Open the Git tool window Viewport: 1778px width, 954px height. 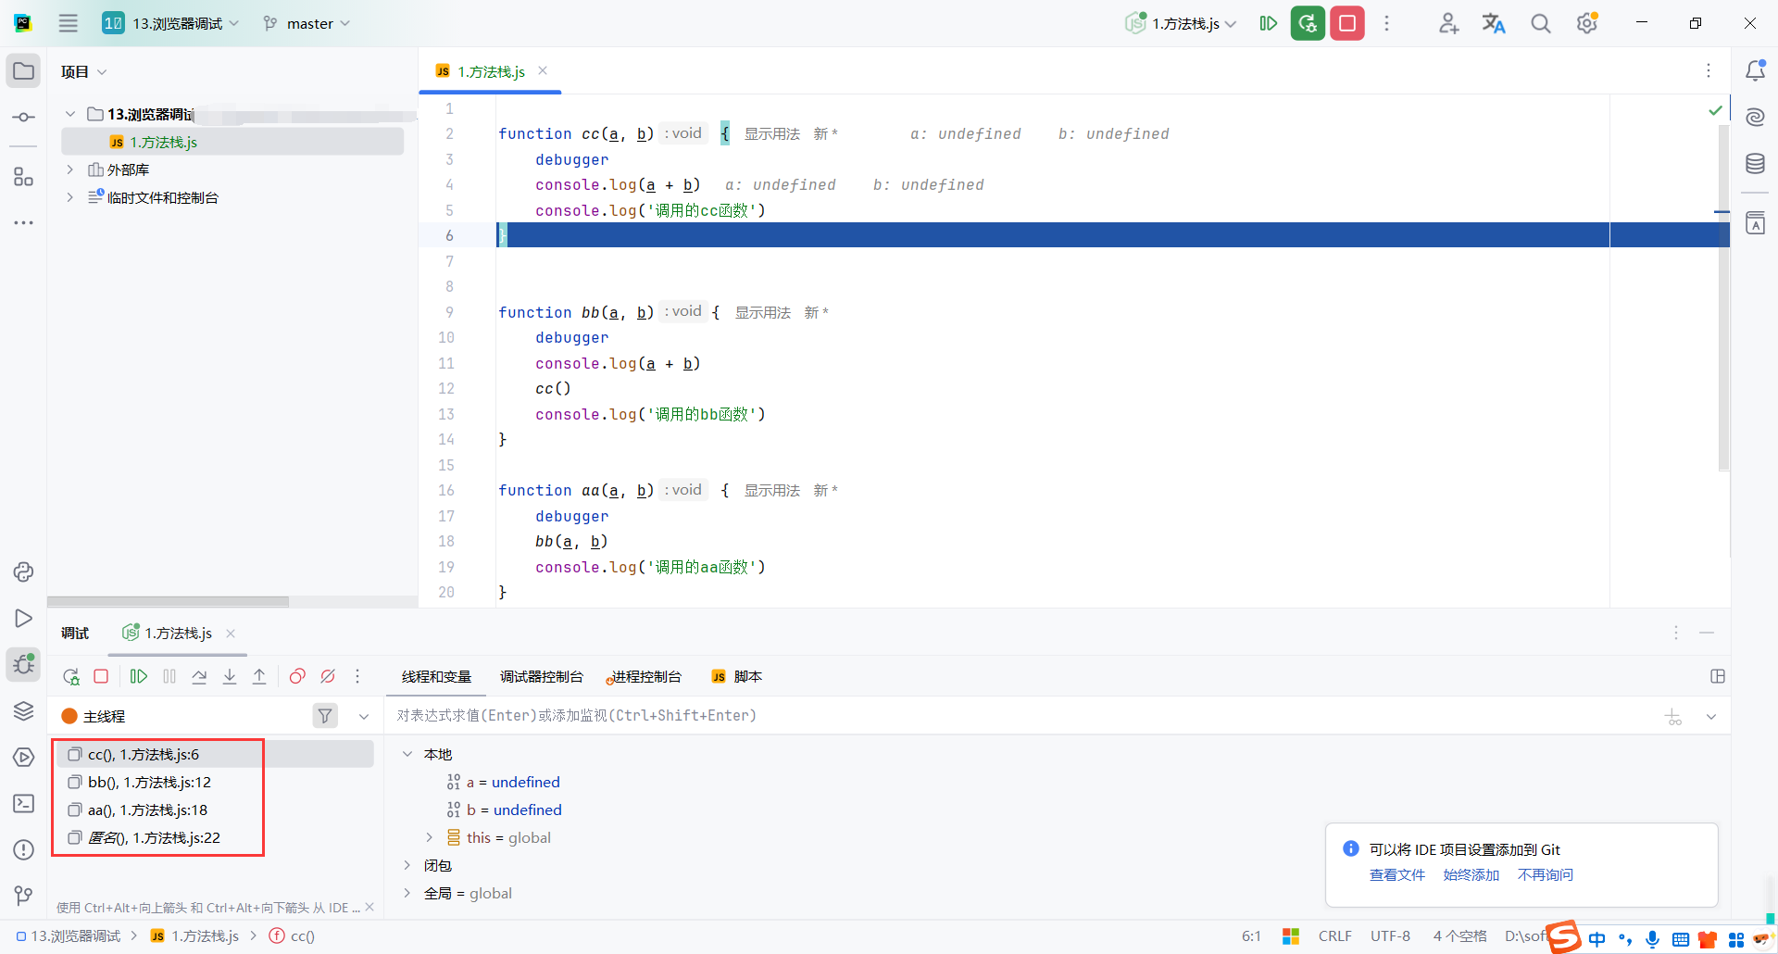coord(24,896)
